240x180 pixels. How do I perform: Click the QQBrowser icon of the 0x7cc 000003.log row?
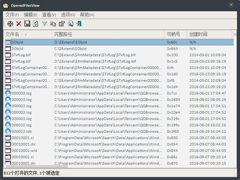coord(8,93)
